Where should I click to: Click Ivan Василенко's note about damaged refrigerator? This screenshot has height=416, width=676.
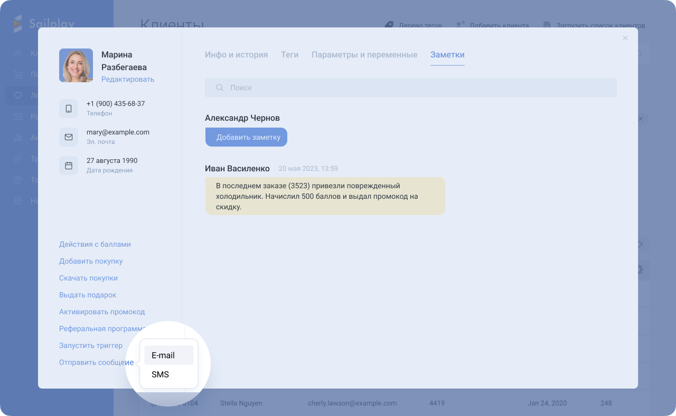tap(325, 196)
